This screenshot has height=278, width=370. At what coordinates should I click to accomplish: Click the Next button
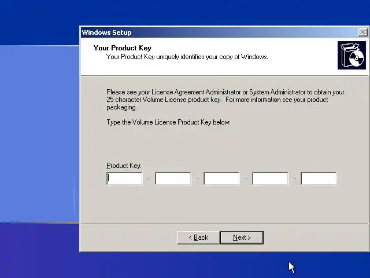point(242,237)
